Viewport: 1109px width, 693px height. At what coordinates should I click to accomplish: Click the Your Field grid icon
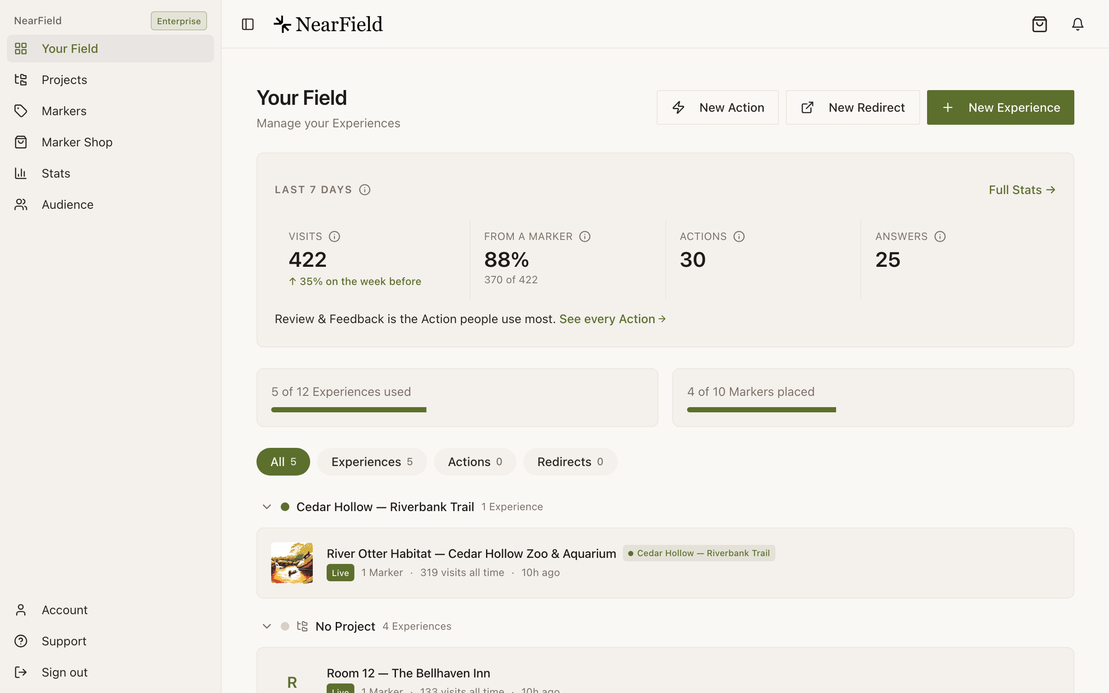coord(21,49)
